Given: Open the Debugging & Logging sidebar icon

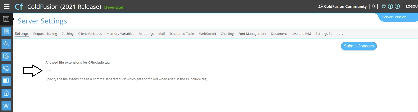Looking at the screenshot, I should [x=6, y=44].
